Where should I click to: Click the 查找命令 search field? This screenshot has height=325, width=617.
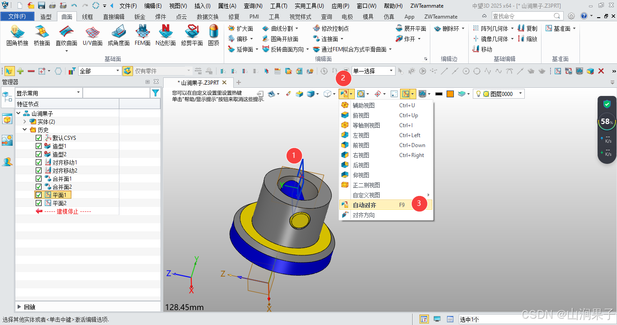pyautogui.click(x=528, y=16)
